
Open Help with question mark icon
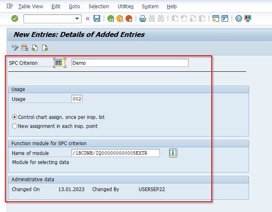coord(239,18)
